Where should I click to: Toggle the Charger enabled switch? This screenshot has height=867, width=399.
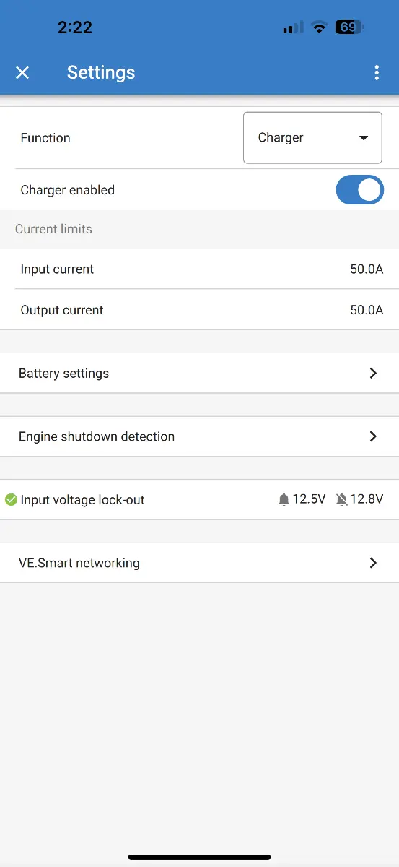[359, 190]
